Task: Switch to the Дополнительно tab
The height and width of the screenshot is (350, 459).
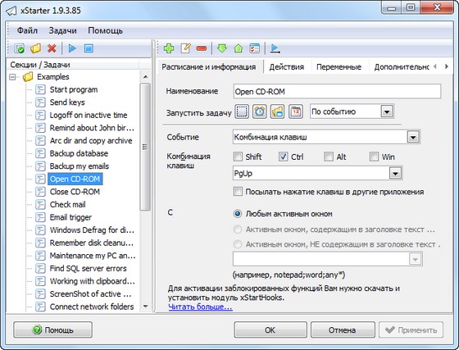Action: tap(402, 66)
